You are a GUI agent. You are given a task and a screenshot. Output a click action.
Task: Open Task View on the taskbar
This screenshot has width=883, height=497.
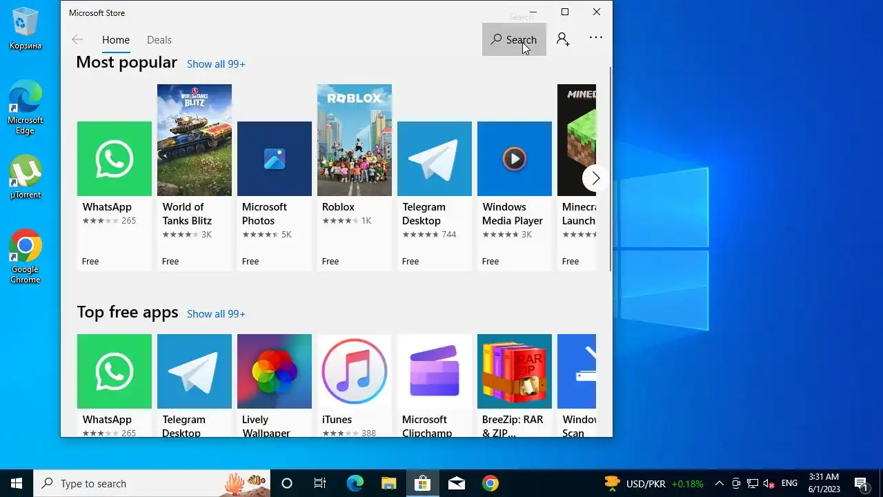pos(320,483)
